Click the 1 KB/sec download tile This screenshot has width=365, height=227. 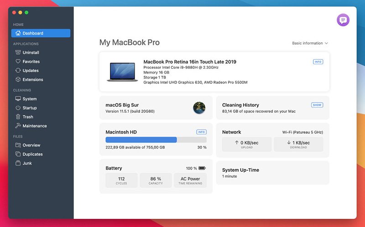(298, 144)
